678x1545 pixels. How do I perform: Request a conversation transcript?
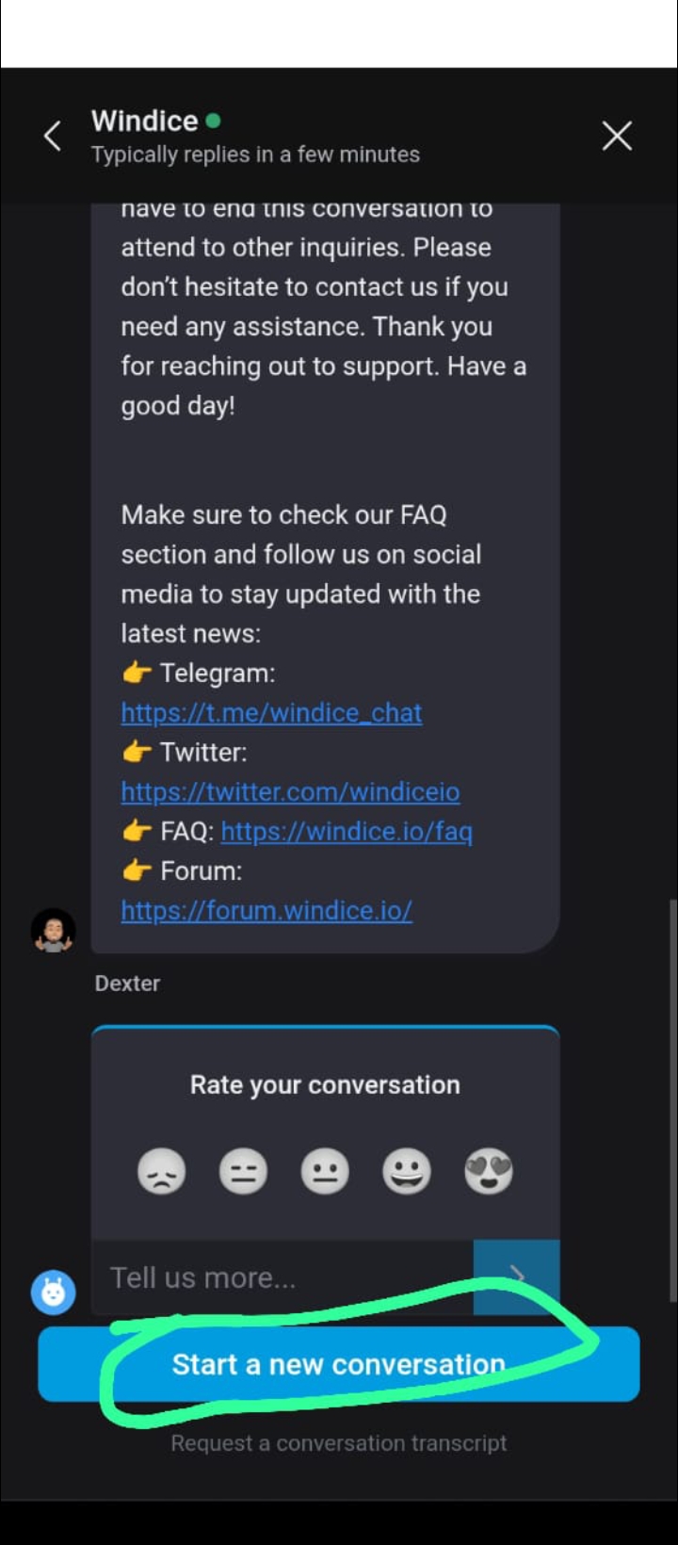point(339,1442)
